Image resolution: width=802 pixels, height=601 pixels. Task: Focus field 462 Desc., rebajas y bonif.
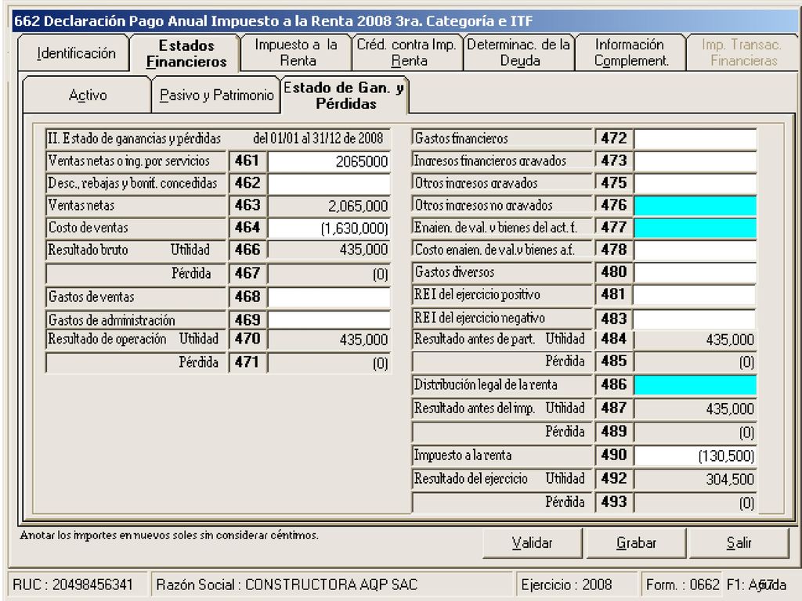pyautogui.click(x=329, y=184)
